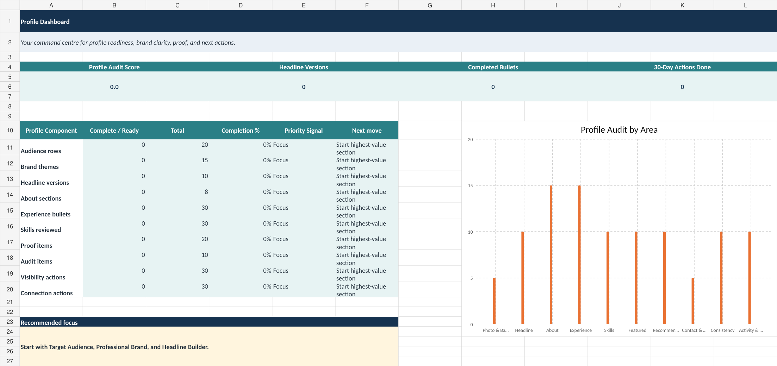Screen dimensions: 777x366
Task: Select the Completed Bullets header
Action: (493, 67)
